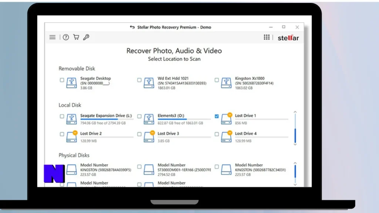
Task: Check the Seagate Desktop checkbox
Action: 62,80
